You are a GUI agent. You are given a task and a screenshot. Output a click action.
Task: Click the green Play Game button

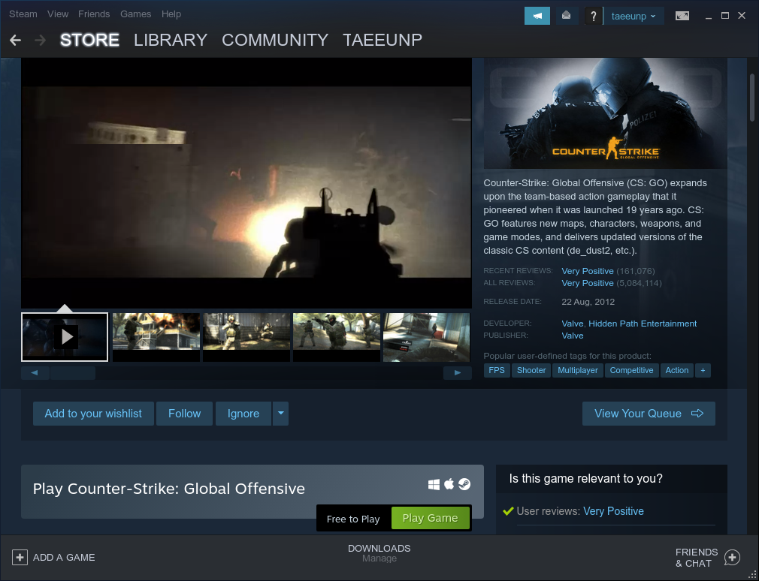click(x=430, y=518)
